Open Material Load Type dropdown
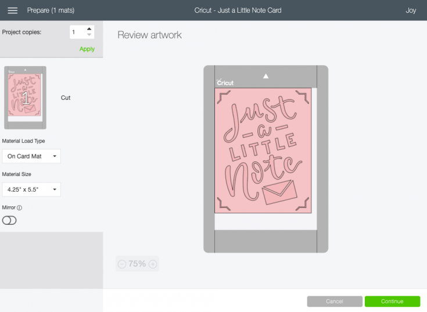Image resolution: width=427 pixels, height=312 pixels. click(x=31, y=156)
